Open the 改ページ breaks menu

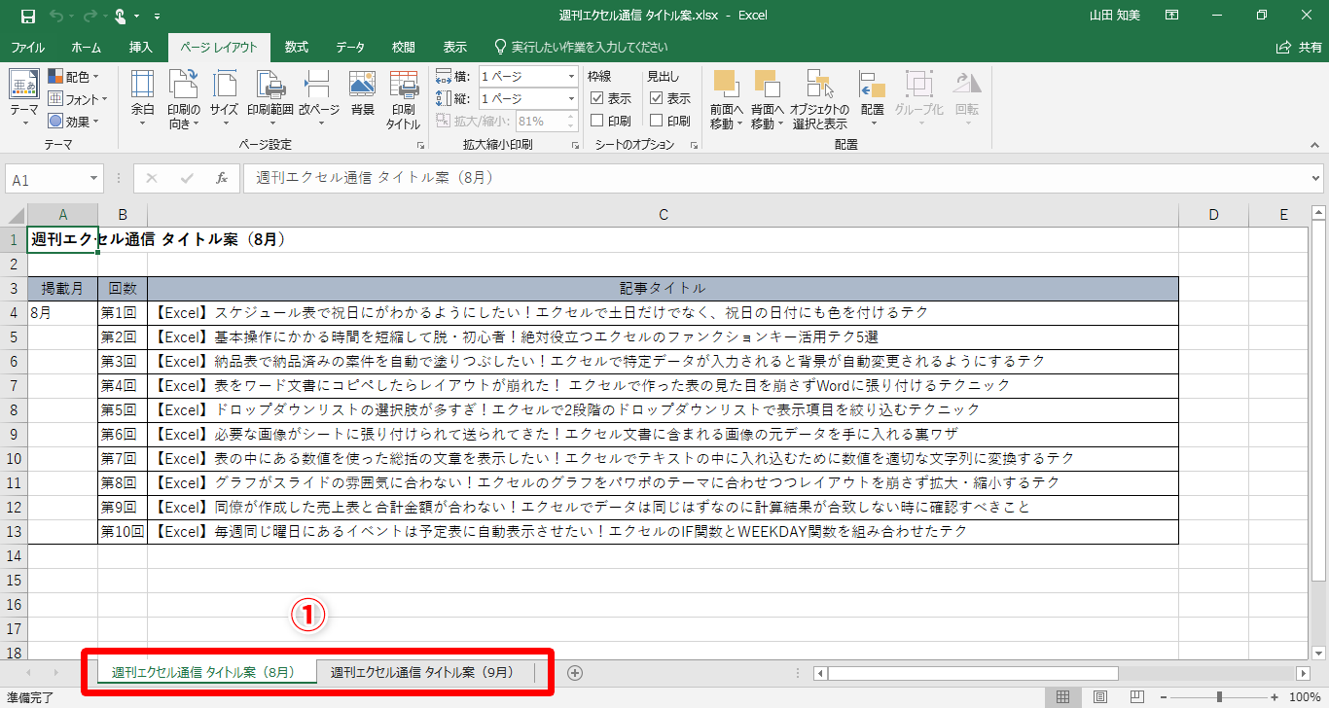[318, 98]
